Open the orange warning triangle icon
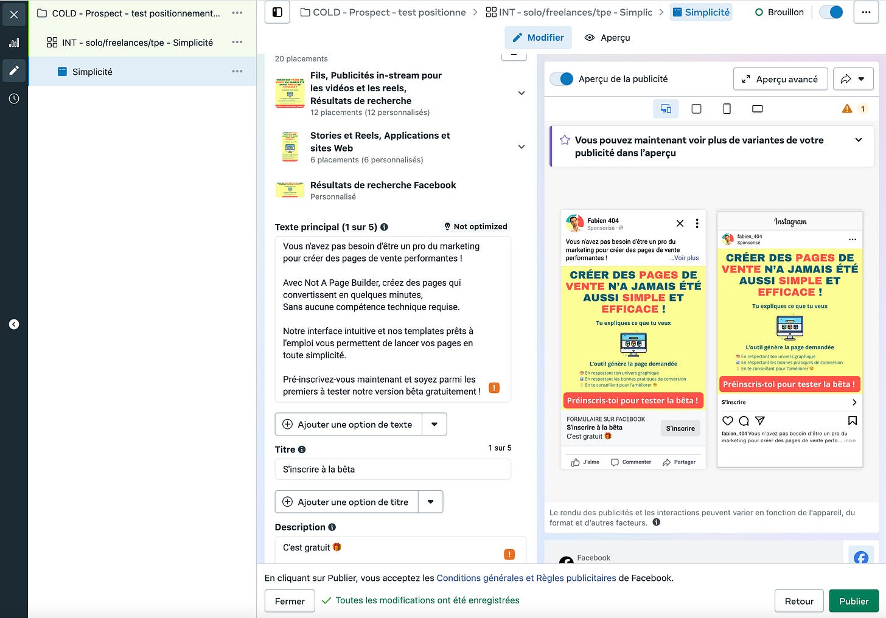886x618 pixels. pos(847,108)
